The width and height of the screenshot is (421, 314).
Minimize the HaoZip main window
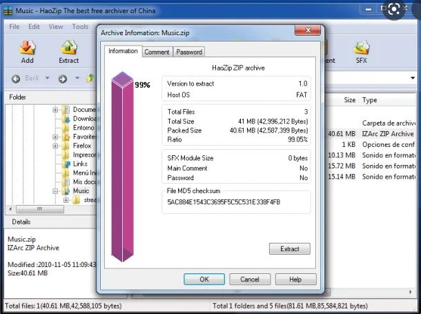(x=369, y=9)
